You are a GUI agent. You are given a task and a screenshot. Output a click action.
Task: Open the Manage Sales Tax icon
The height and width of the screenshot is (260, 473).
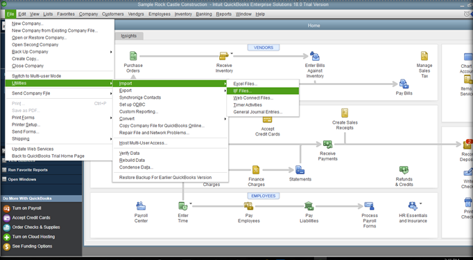tap(424, 56)
